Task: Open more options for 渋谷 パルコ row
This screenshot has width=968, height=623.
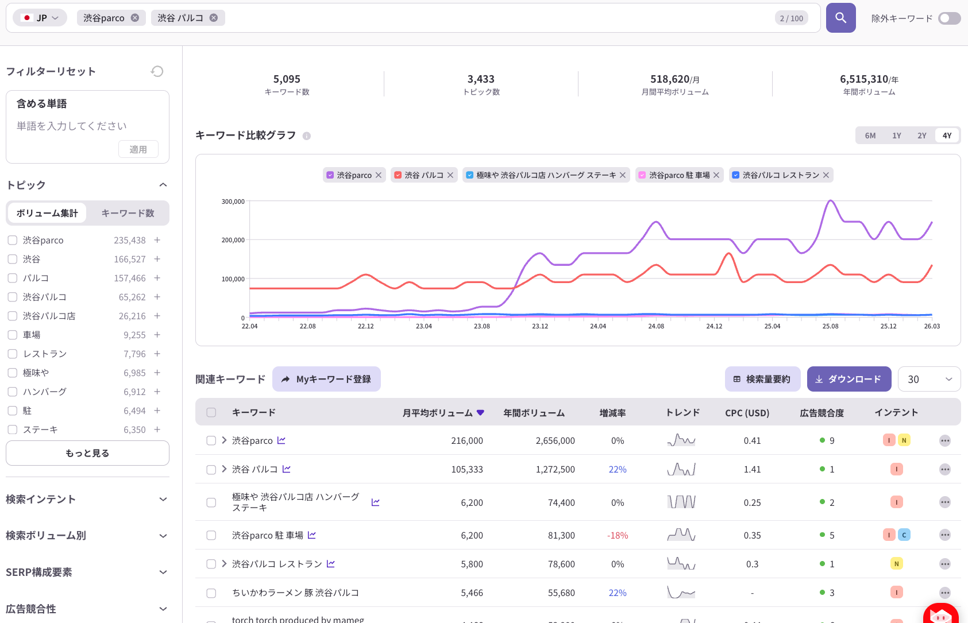Action: (x=945, y=470)
